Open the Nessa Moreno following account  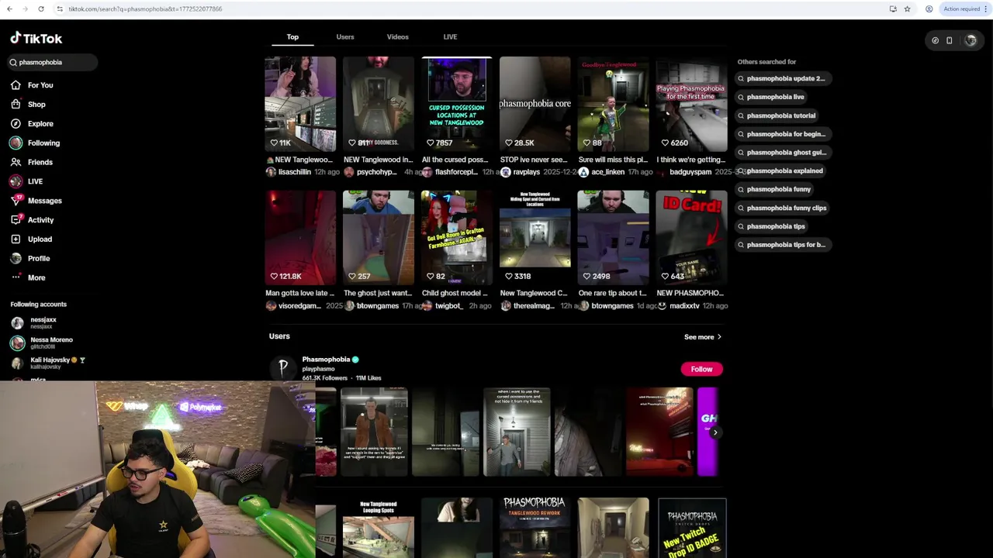51,343
